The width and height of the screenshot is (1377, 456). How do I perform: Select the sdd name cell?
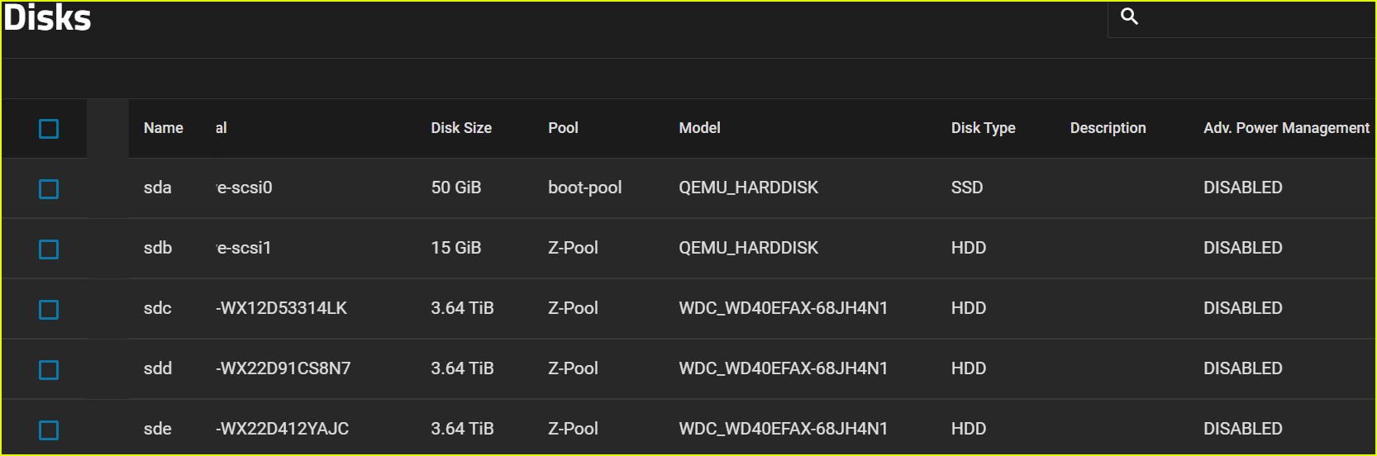tap(157, 368)
